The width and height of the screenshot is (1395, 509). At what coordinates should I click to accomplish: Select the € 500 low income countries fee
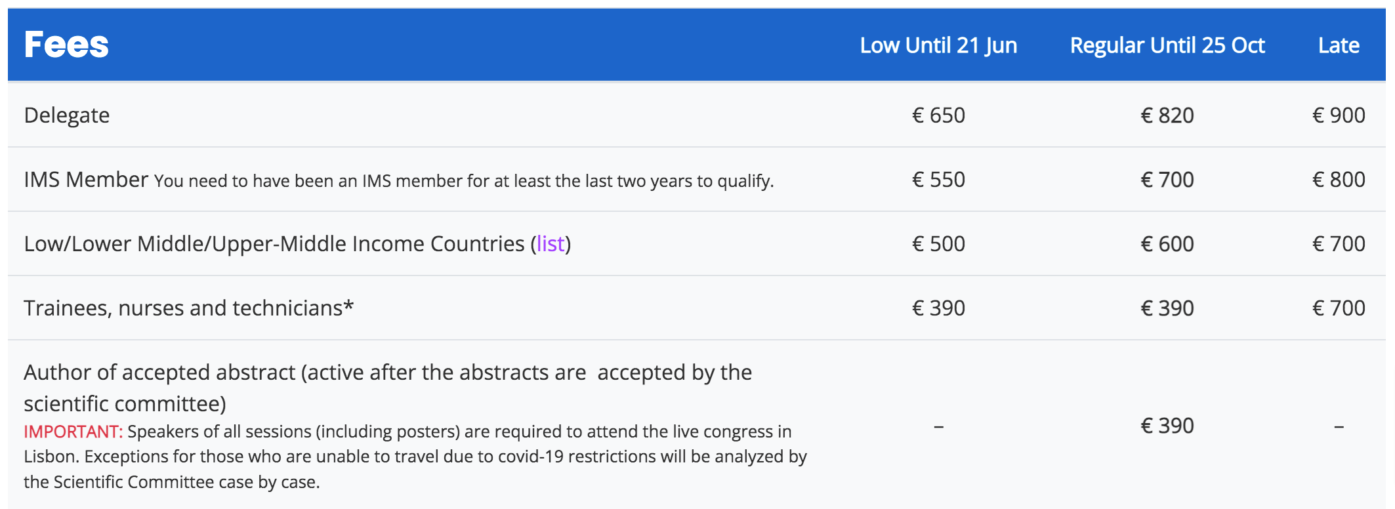938,244
